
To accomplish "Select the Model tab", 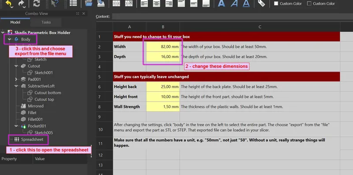I will (15, 22).
